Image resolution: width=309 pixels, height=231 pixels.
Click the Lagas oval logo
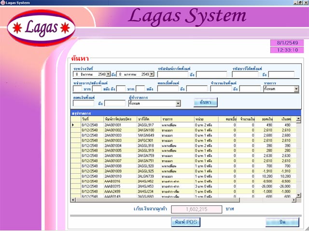[41, 28]
